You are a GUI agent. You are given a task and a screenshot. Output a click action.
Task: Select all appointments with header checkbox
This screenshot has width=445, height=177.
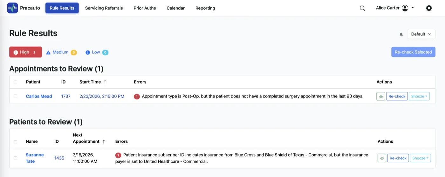point(16,82)
